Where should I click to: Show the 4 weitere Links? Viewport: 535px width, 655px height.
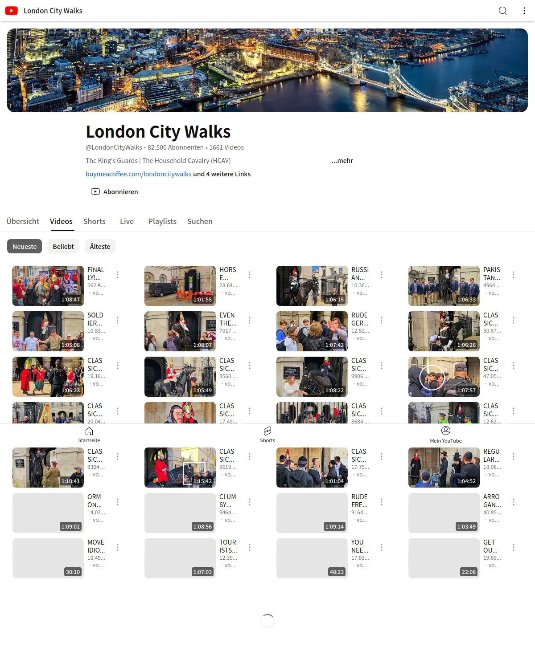(x=222, y=174)
